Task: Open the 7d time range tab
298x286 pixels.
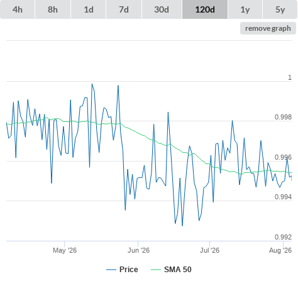Action: (x=124, y=9)
